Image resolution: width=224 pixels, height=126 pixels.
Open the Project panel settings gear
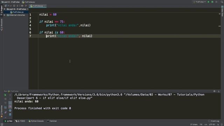point(22,6)
